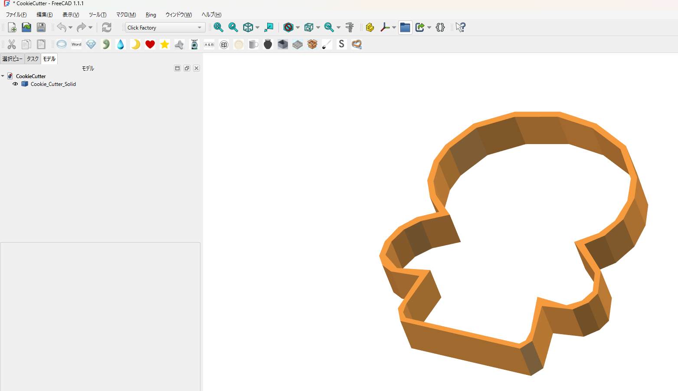Click the cookie cutter heart icon
678x391 pixels.
(x=357, y=44)
